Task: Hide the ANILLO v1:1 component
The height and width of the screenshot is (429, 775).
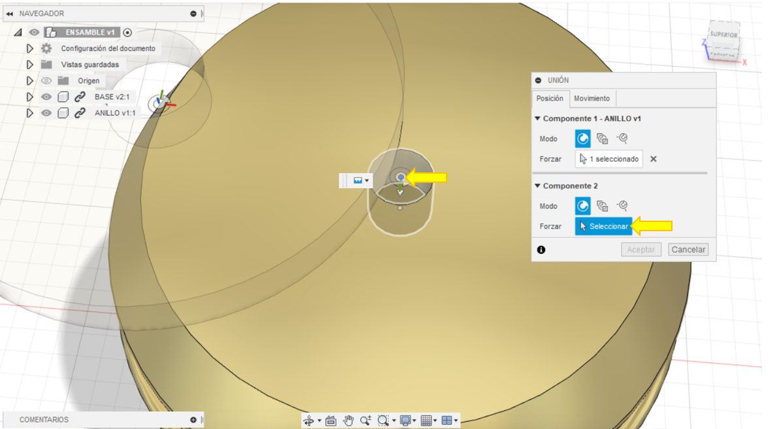Action: click(46, 113)
